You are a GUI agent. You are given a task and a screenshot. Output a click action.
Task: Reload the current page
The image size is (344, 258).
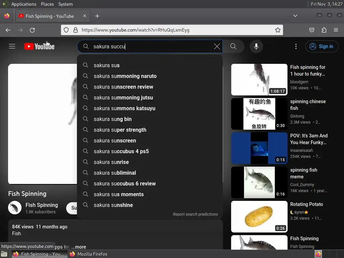coord(32,30)
